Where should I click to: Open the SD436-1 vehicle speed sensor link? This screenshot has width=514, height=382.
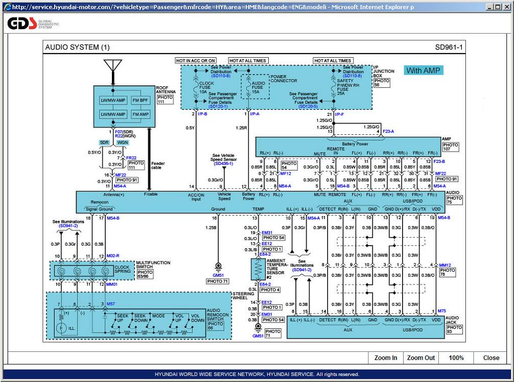coord(223,163)
